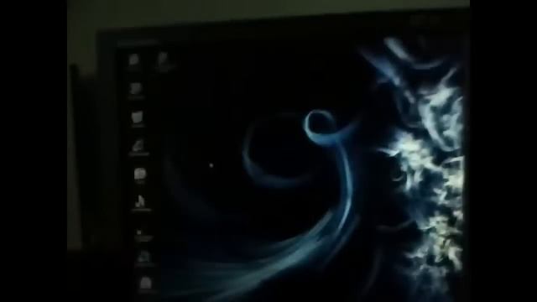Open the bucket-shaped white desktop icon
The image size is (537, 302).
[137, 117]
